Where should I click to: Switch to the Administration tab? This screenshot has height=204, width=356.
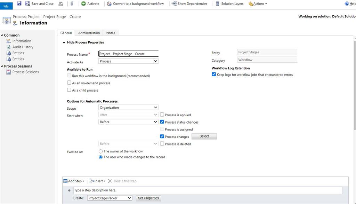coord(89,33)
